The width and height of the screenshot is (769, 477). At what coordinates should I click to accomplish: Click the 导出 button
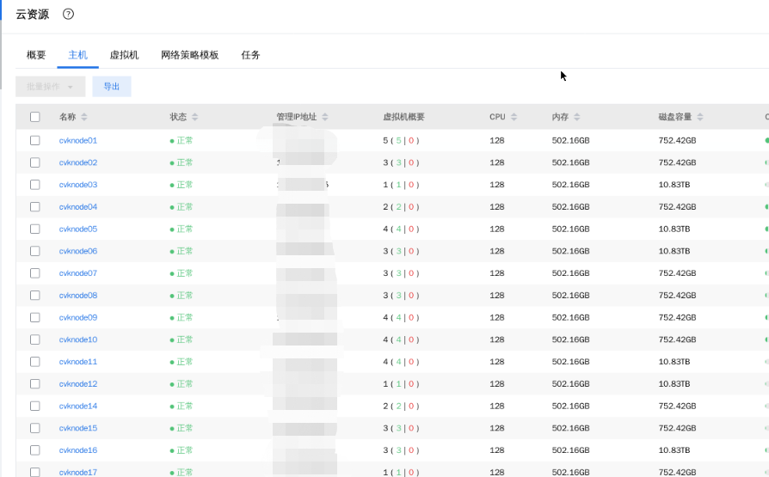(112, 86)
